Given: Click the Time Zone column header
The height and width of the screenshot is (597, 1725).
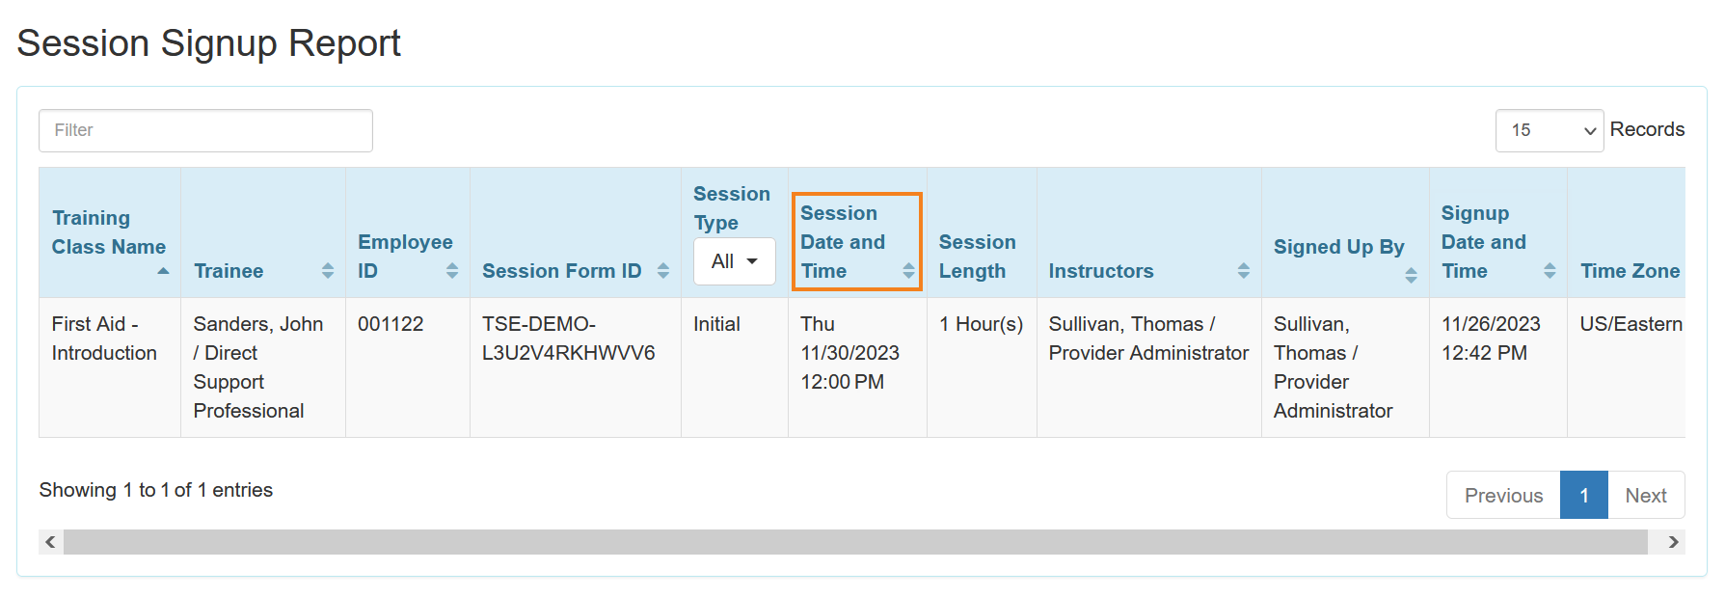Looking at the screenshot, I should tap(1630, 271).
